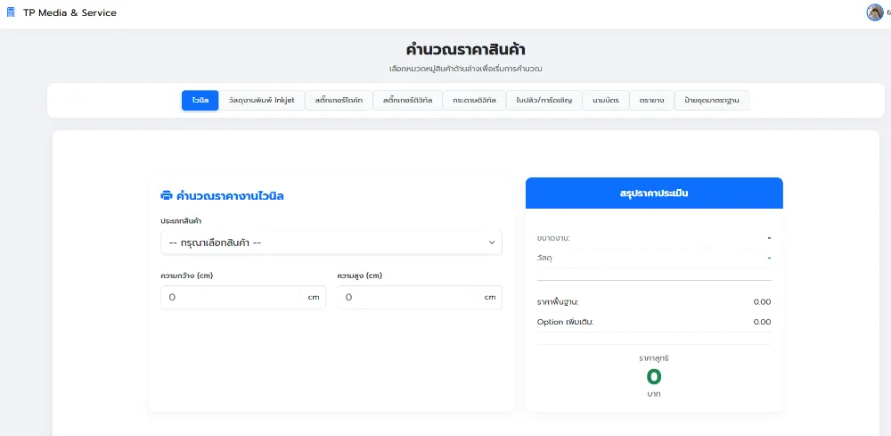The image size is (891, 436).
Task: Go to the กระดาษดิจิทัล tab
Action: tap(475, 101)
